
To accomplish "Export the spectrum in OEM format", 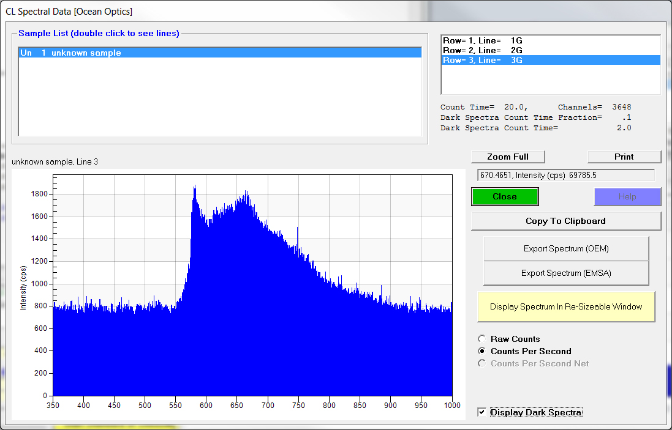I will coord(565,249).
